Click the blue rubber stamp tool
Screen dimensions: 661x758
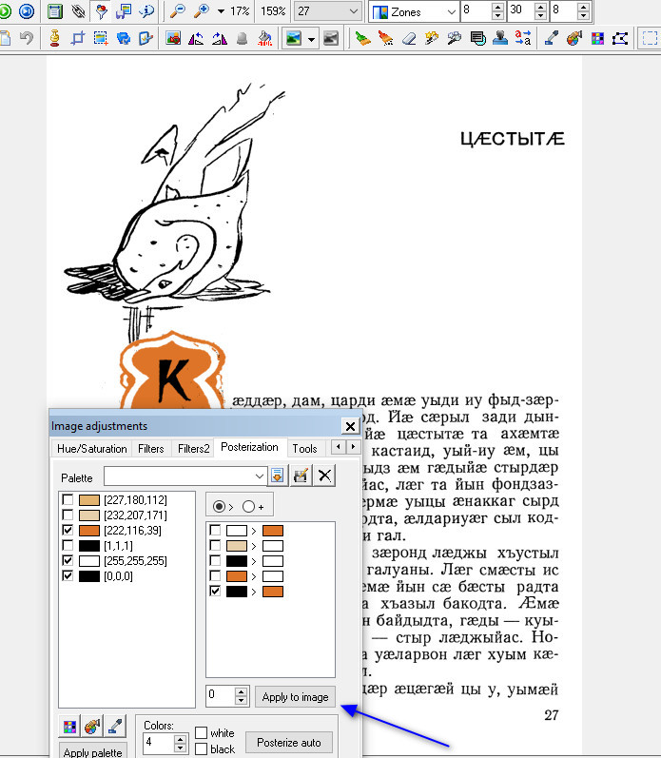click(500, 38)
